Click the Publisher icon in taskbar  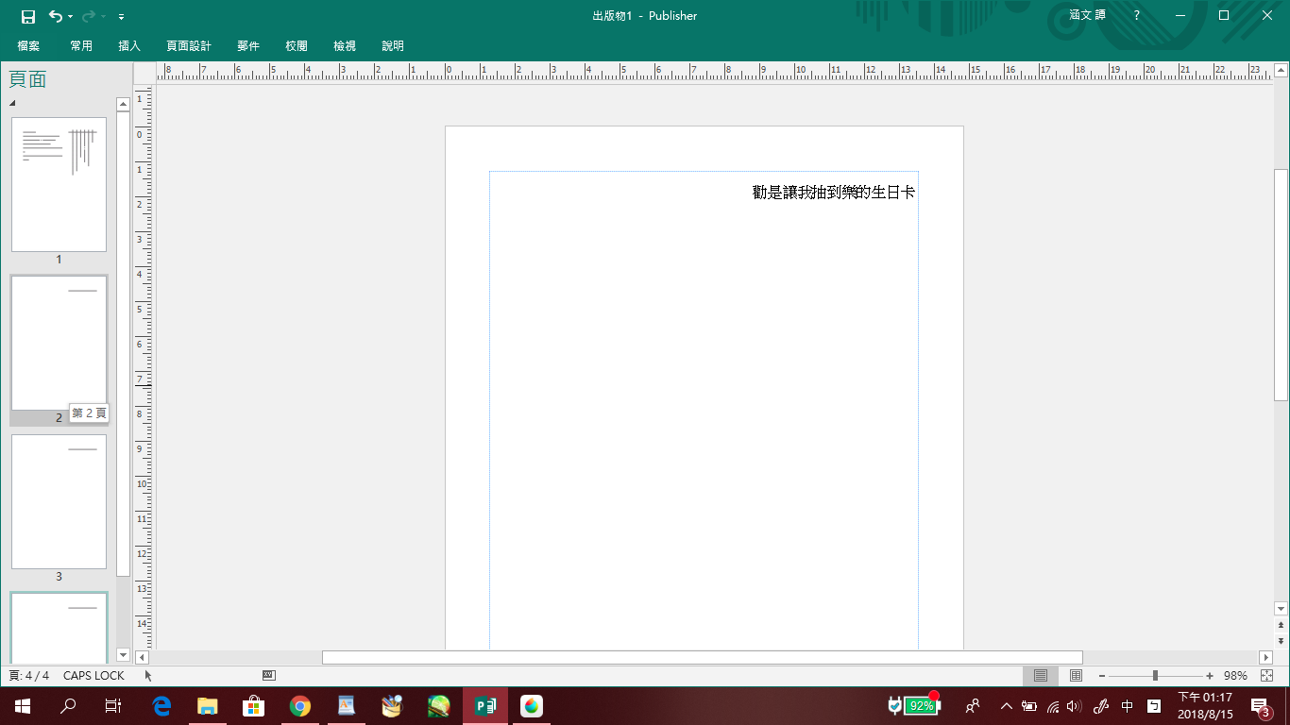click(485, 705)
